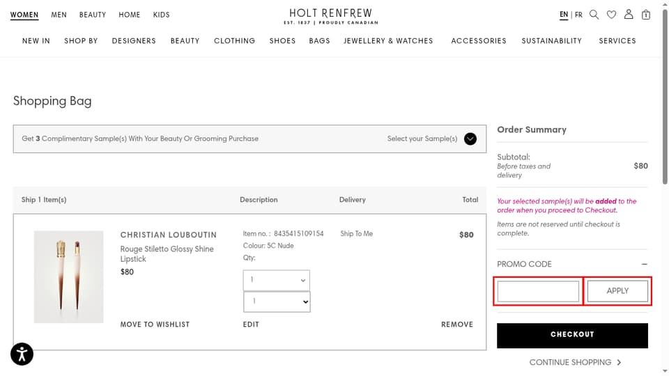
Task: Click Continue Shopping link
Action: (x=575, y=362)
